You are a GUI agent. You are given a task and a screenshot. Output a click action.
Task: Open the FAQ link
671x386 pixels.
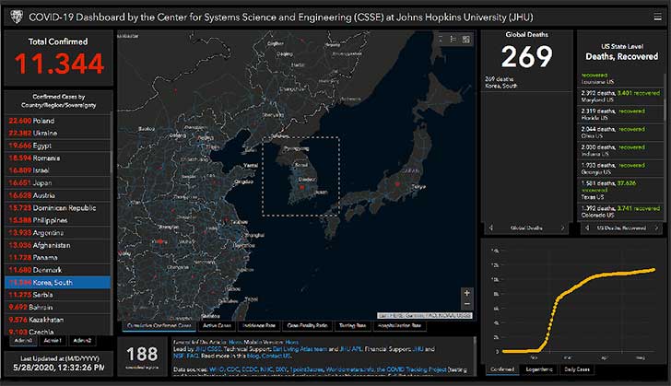192,356
